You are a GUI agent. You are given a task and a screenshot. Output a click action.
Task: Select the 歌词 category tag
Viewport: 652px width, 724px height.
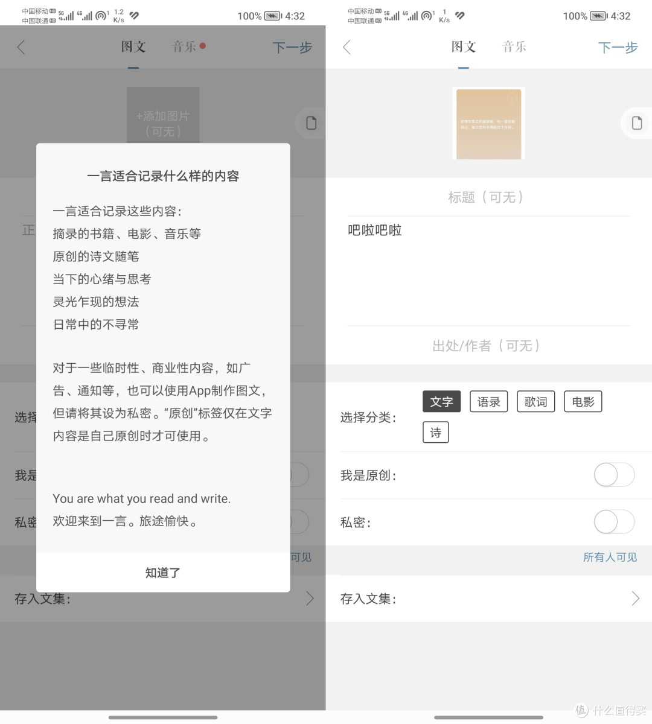click(536, 402)
